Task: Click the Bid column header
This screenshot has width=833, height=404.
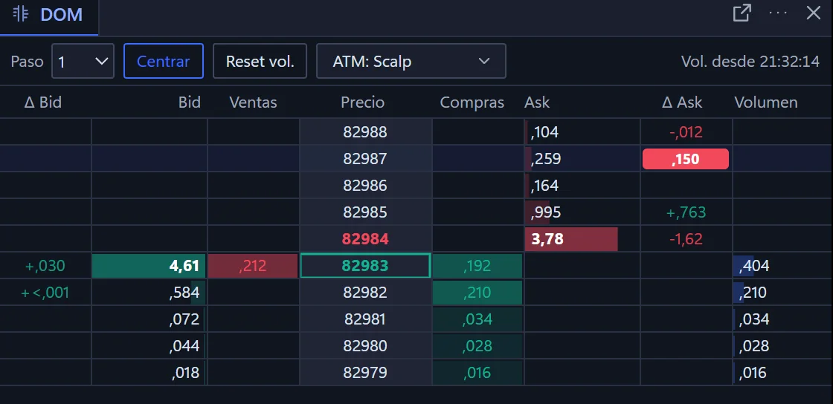Action: (190, 102)
